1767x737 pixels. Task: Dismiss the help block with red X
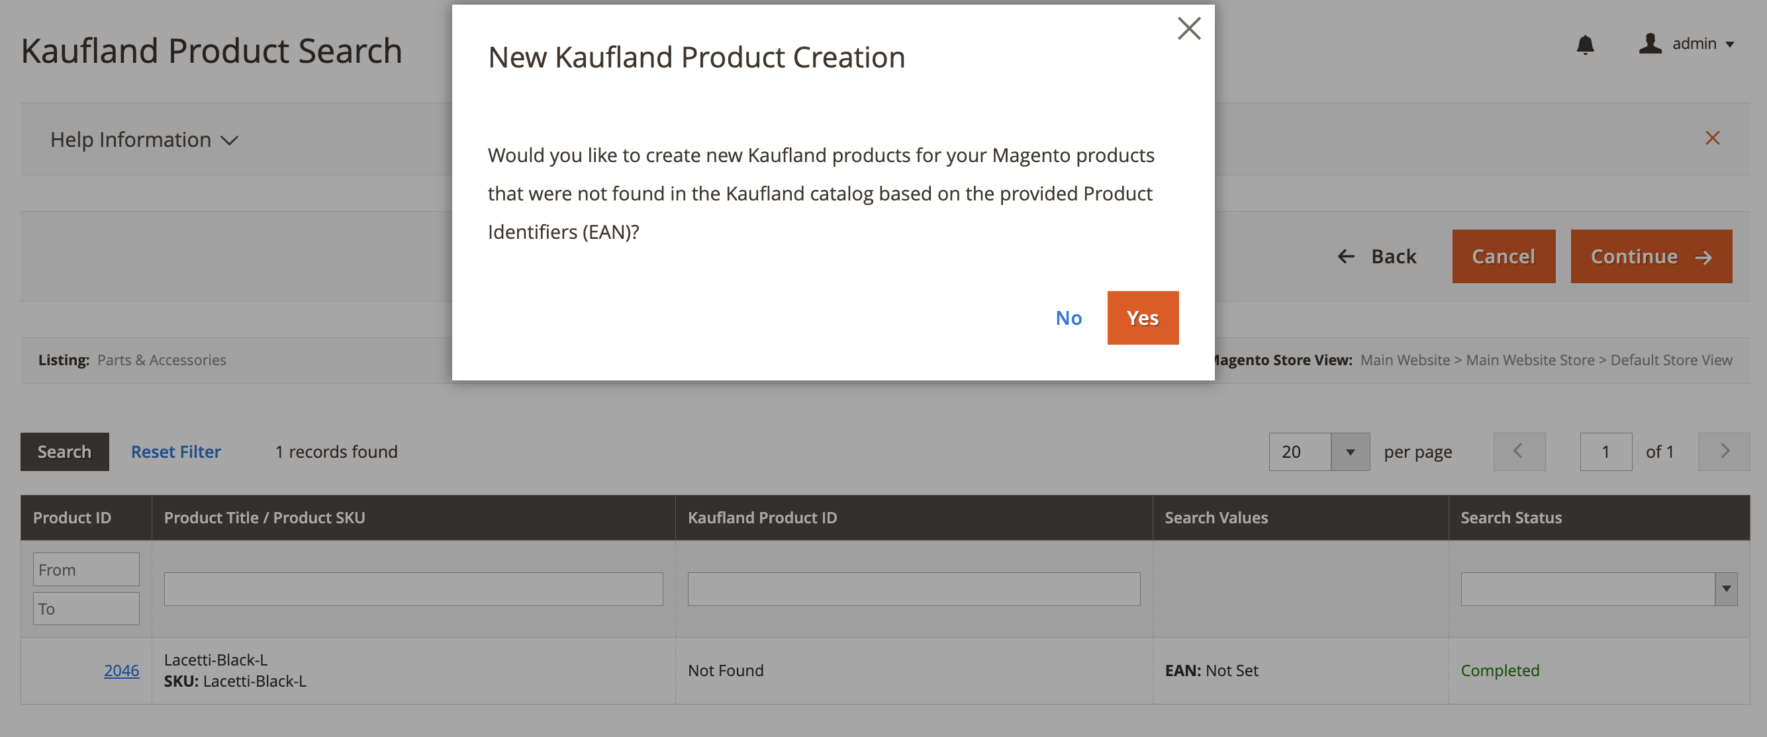click(x=1712, y=138)
